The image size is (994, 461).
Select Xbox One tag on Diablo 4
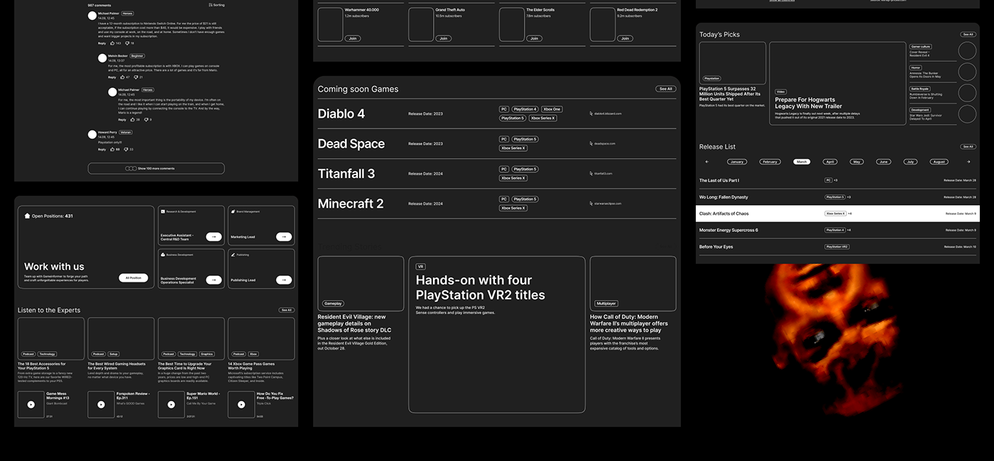pyautogui.click(x=552, y=109)
